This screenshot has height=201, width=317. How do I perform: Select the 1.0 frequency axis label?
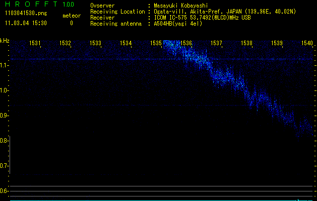5,90
